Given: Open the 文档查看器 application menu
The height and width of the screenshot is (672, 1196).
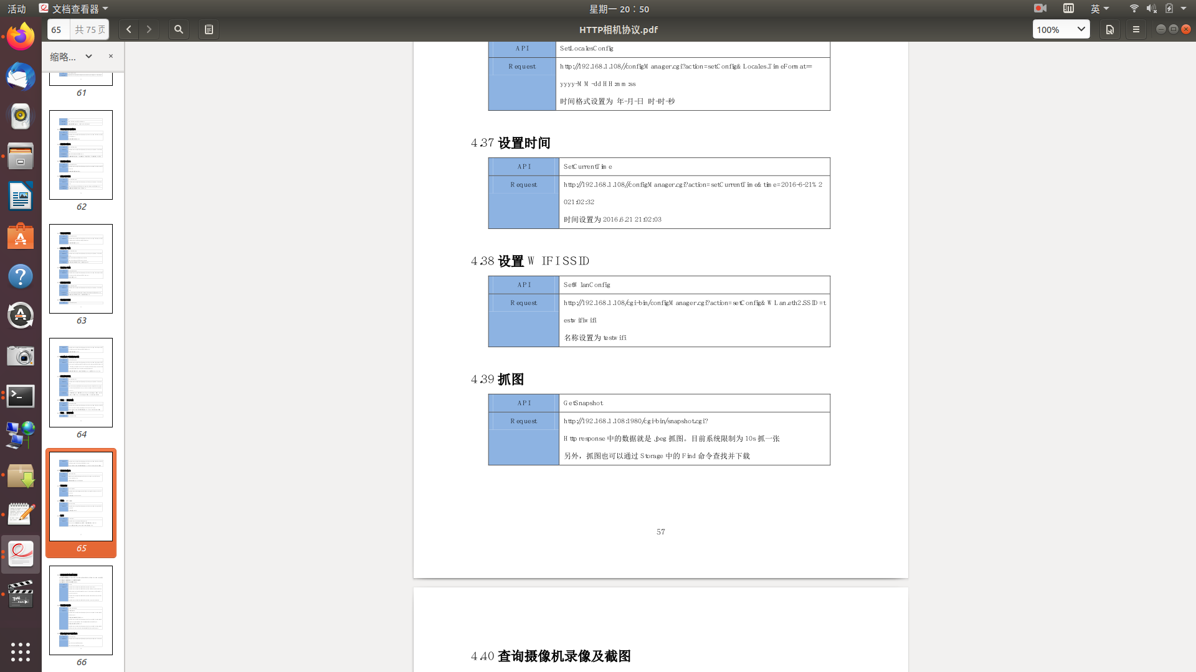Looking at the screenshot, I should [74, 9].
